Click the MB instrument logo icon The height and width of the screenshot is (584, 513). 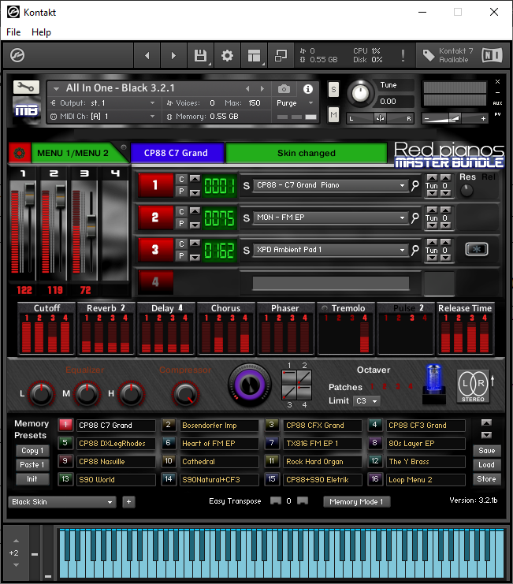click(x=26, y=110)
